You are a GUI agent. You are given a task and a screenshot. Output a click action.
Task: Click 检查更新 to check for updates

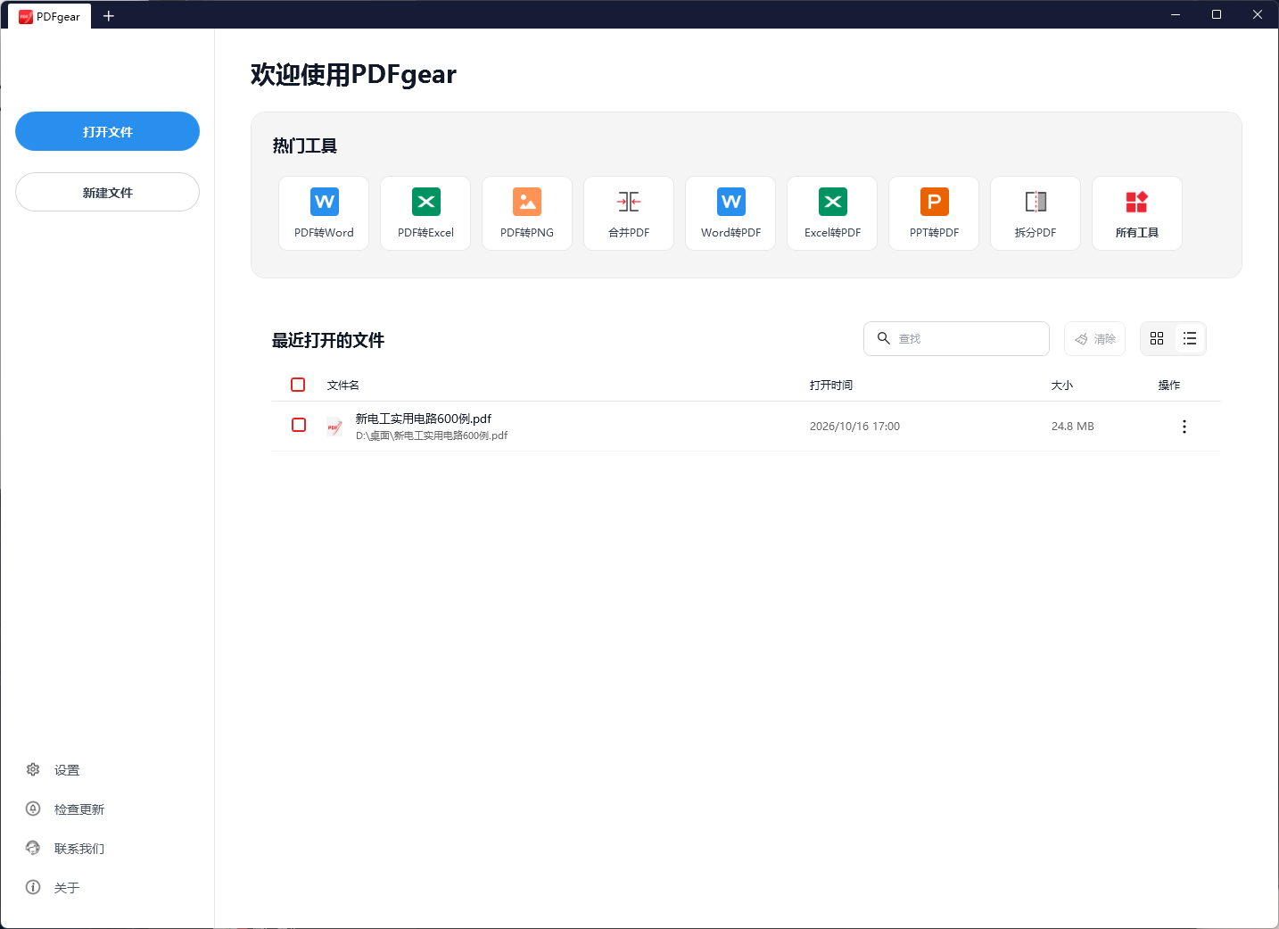66,809
